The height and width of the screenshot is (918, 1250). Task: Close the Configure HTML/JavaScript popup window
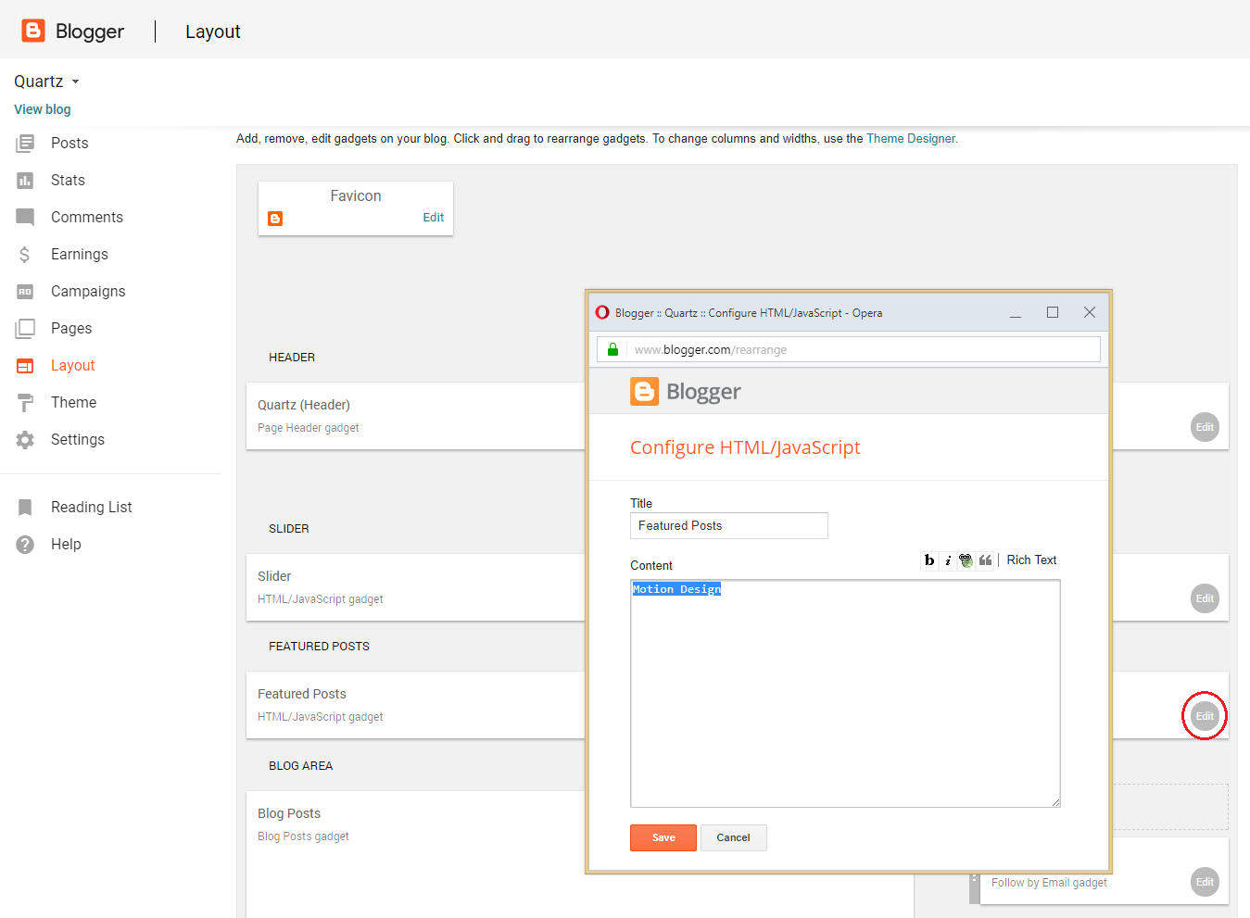coord(1090,312)
